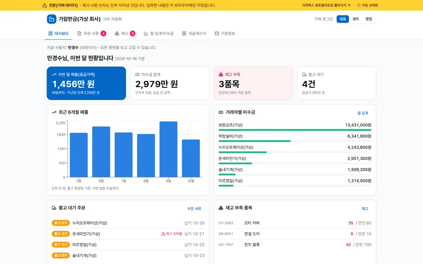Click the boxes icon beside 재고 부족 품목
The height and width of the screenshot is (264, 423).
pos(221,208)
